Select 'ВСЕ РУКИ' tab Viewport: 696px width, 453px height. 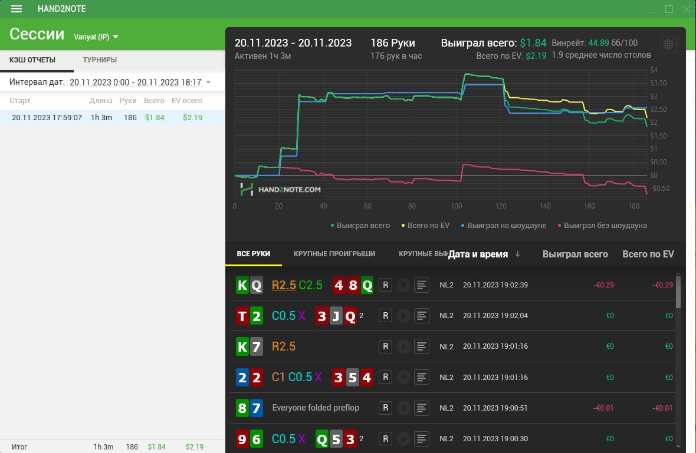tap(254, 253)
